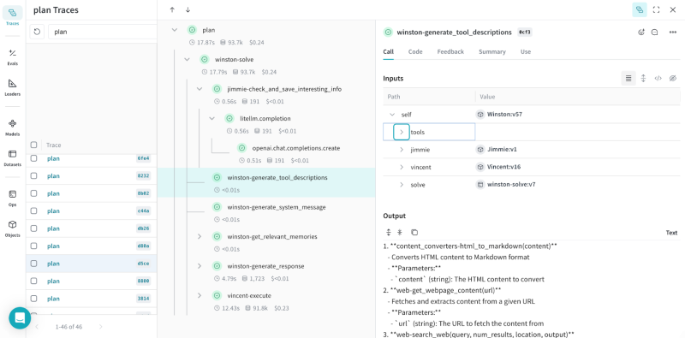Expand the jimmie input row
Viewport: 685px width, 338px height.
click(x=402, y=150)
